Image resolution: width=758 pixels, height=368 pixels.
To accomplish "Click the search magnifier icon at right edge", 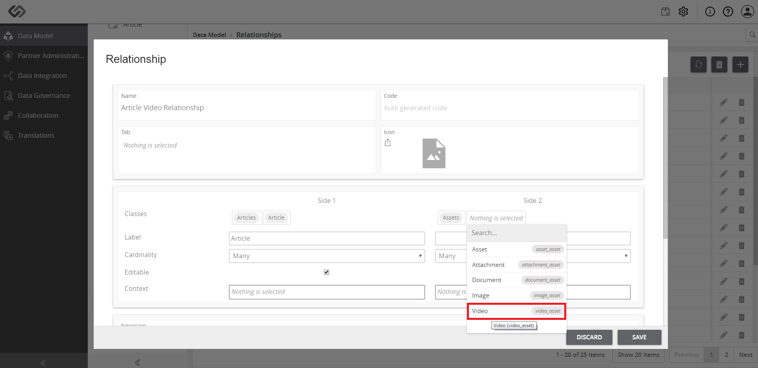I will (752, 35).
